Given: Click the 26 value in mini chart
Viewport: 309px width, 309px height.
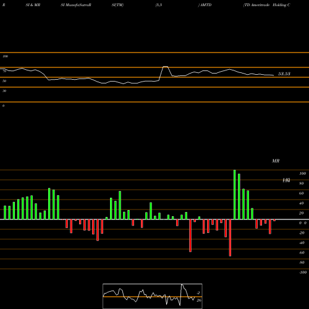Looking at the screenshot, I should tap(199, 300).
